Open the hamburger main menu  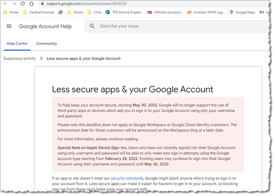pyautogui.click(x=9, y=26)
